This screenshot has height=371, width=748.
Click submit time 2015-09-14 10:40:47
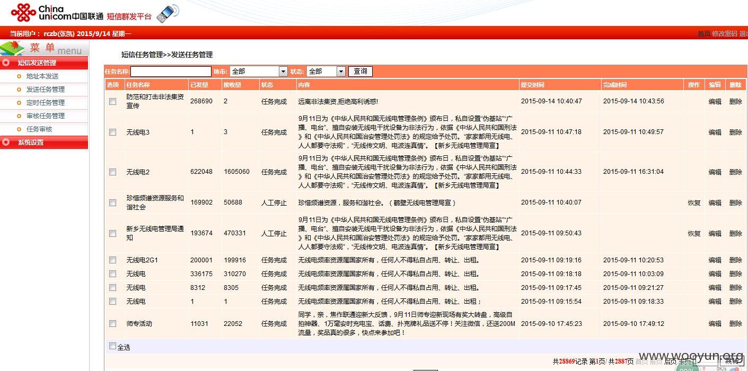pos(551,101)
